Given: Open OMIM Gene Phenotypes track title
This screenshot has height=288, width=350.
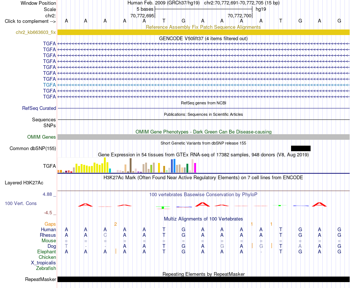Looking at the screenshot, I should pyautogui.click(x=203, y=132).
